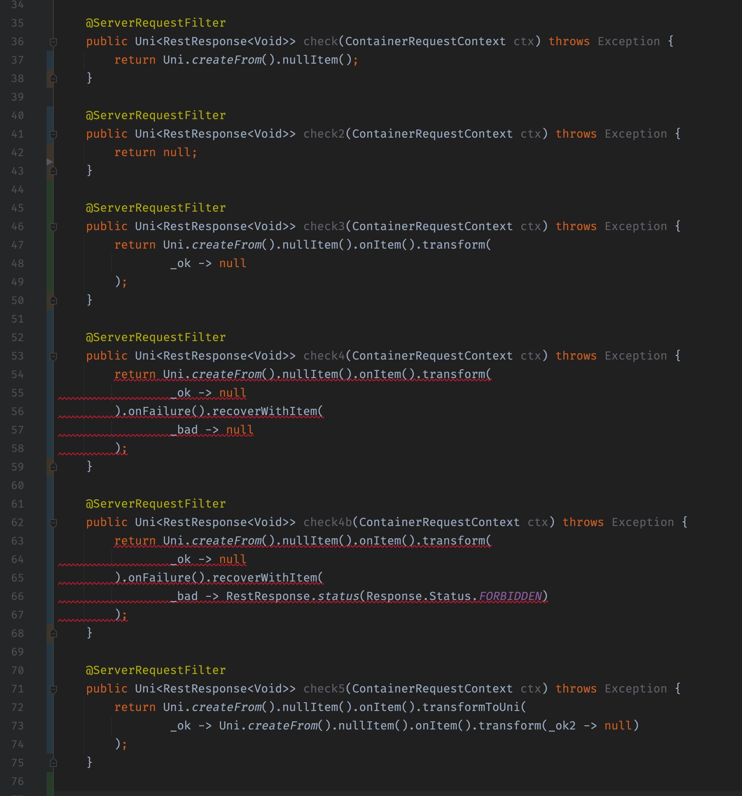Click fold end marker at line 68
This screenshot has width=742, height=796.
point(53,633)
